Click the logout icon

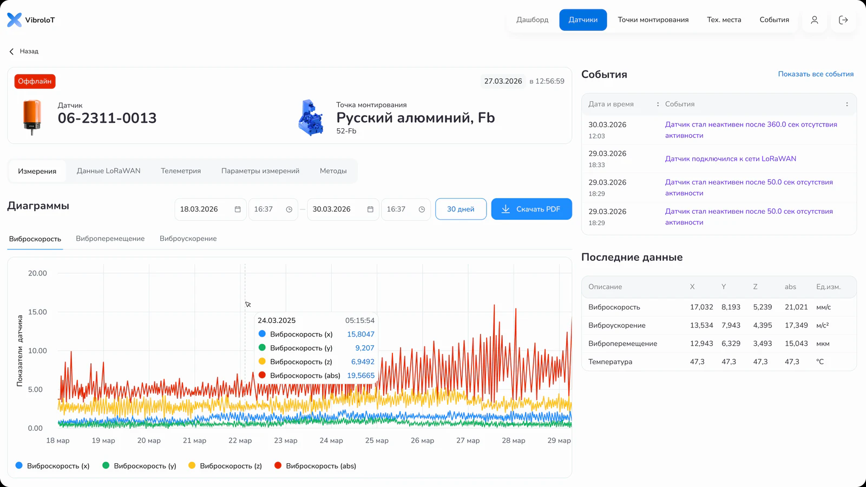tap(843, 20)
